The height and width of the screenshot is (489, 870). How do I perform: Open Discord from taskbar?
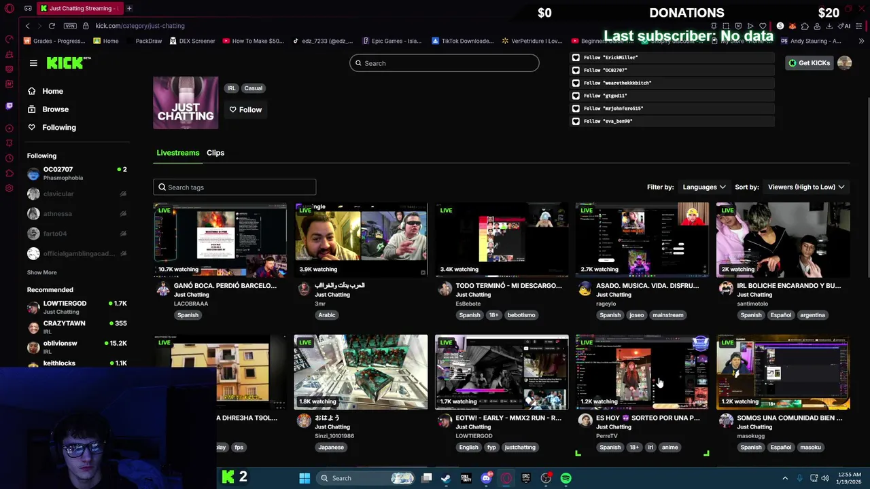(x=486, y=478)
